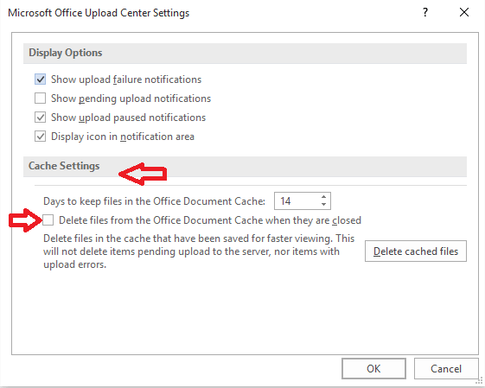
Task: Increase cache days with the up arrow
Action: (323, 197)
